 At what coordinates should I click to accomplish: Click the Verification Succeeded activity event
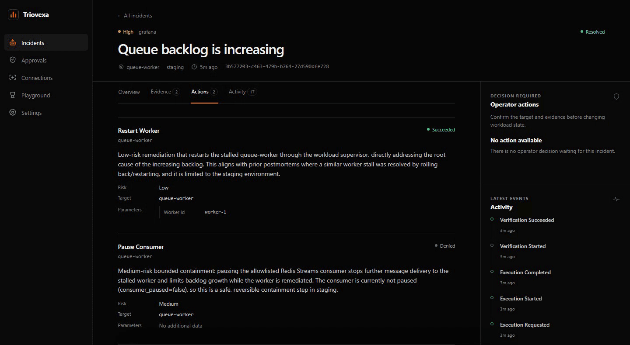pos(527,220)
